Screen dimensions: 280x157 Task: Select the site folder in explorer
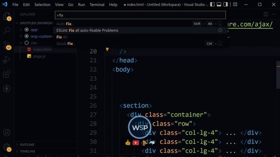coord(34,43)
